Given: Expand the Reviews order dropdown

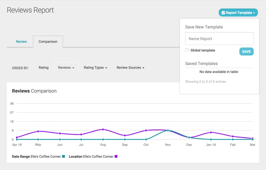Looking at the screenshot, I should point(66,68).
